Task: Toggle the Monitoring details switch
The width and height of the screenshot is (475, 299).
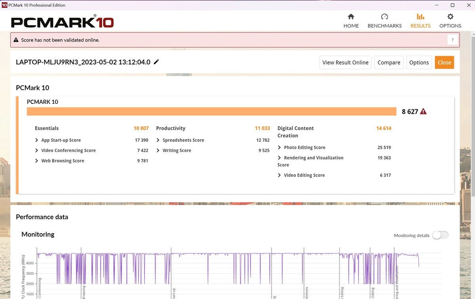Action: click(x=440, y=235)
